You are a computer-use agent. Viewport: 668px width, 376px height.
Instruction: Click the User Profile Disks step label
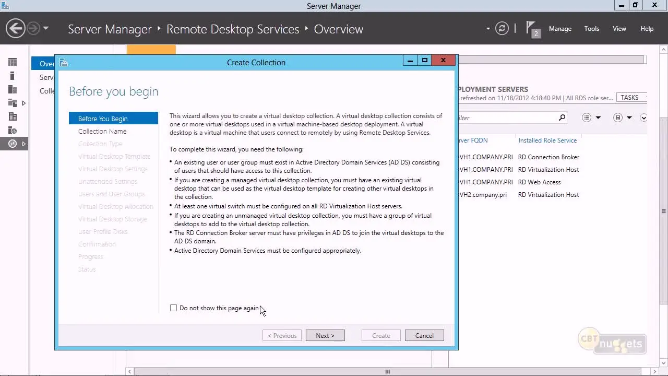point(103,231)
